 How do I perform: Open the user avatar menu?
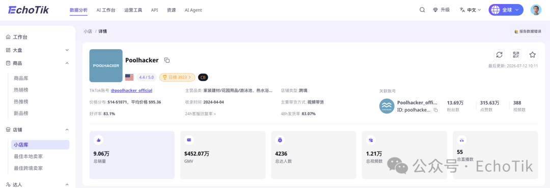(536, 10)
